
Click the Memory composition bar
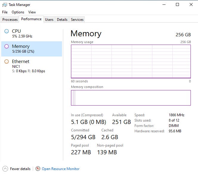click(x=131, y=98)
